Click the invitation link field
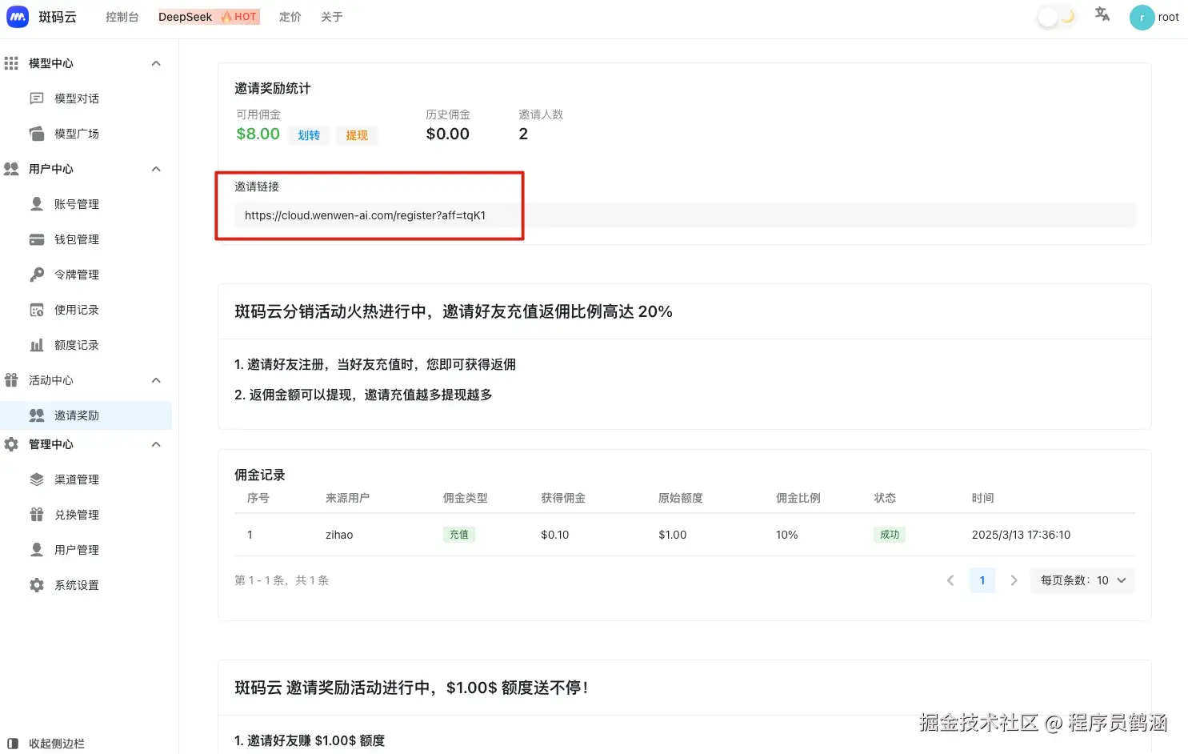 (685, 215)
